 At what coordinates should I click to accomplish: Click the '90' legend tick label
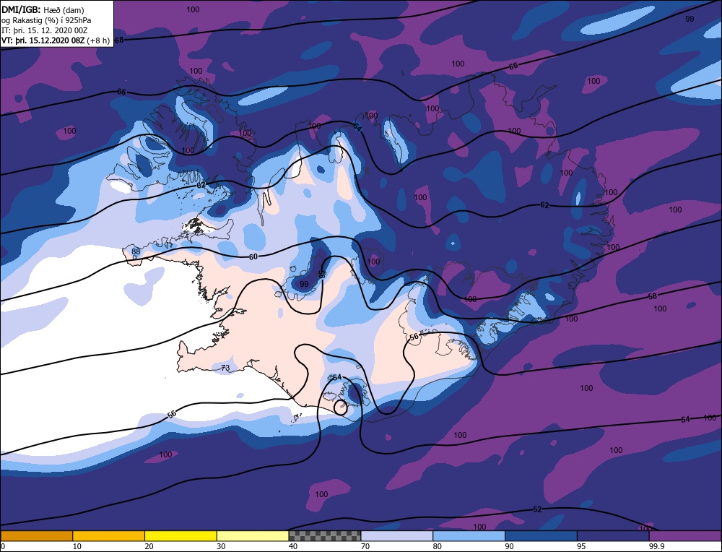509,546
